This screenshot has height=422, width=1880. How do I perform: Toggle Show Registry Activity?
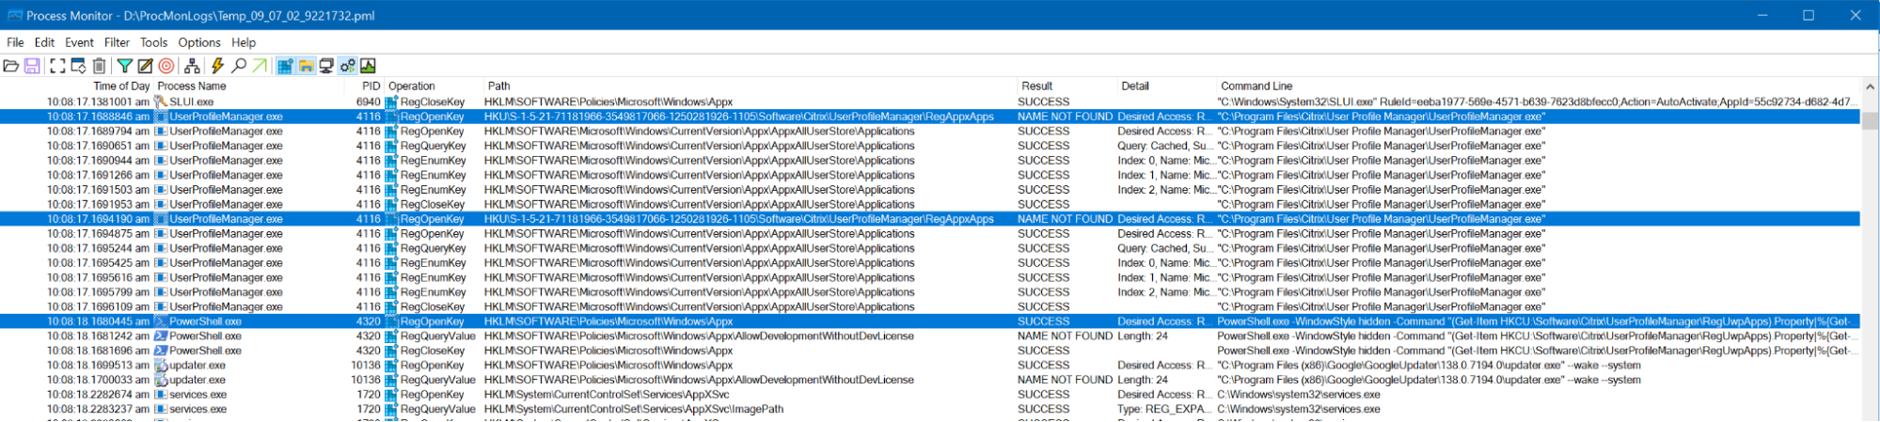coord(285,66)
